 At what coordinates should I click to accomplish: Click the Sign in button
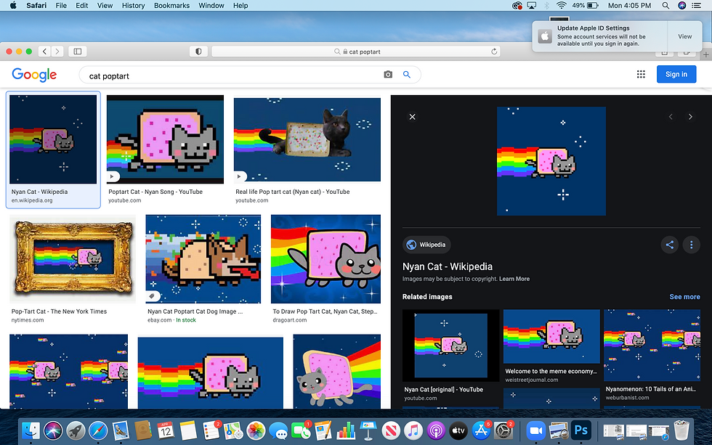(x=676, y=74)
